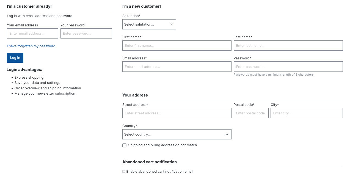Click the 'Your address' section header
This screenshot has height=176, width=361.
pos(135,95)
